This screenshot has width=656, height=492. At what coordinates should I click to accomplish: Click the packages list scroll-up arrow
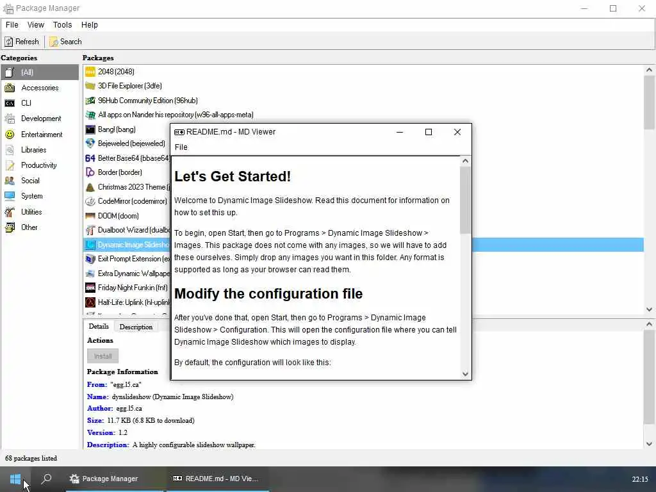pos(650,70)
